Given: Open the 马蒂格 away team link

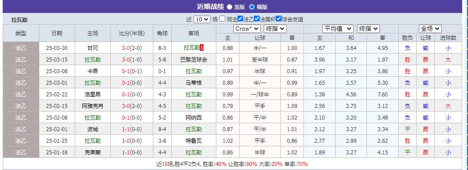Looking at the screenshot, I should pos(194,83).
